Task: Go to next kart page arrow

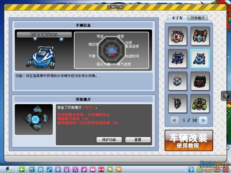Action: point(203,120)
